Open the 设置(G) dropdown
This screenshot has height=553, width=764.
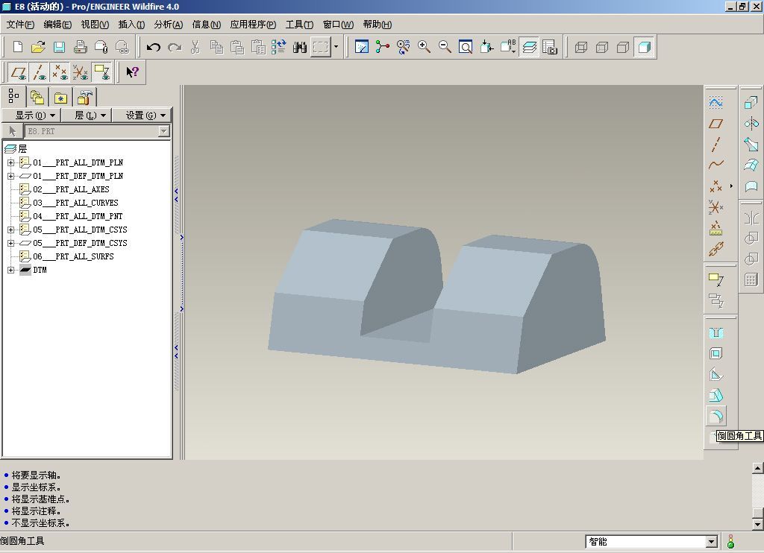(x=142, y=116)
